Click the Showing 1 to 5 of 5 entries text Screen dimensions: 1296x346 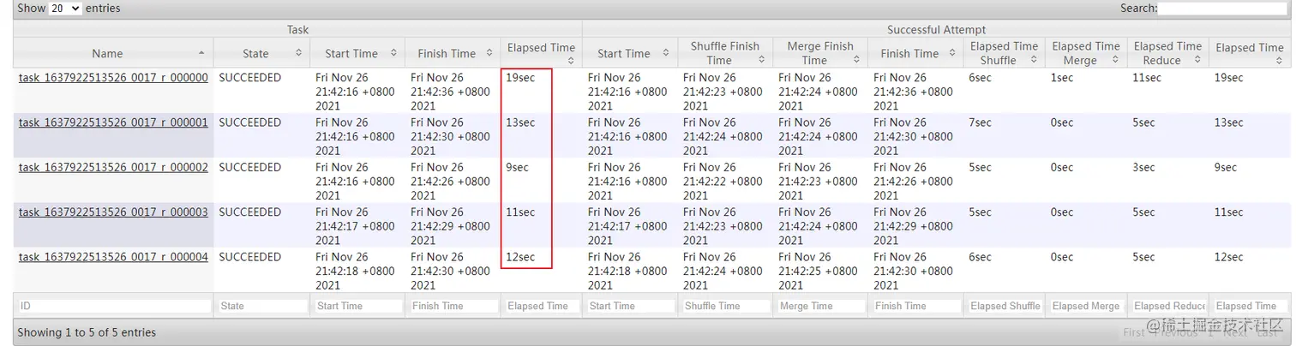tap(87, 332)
